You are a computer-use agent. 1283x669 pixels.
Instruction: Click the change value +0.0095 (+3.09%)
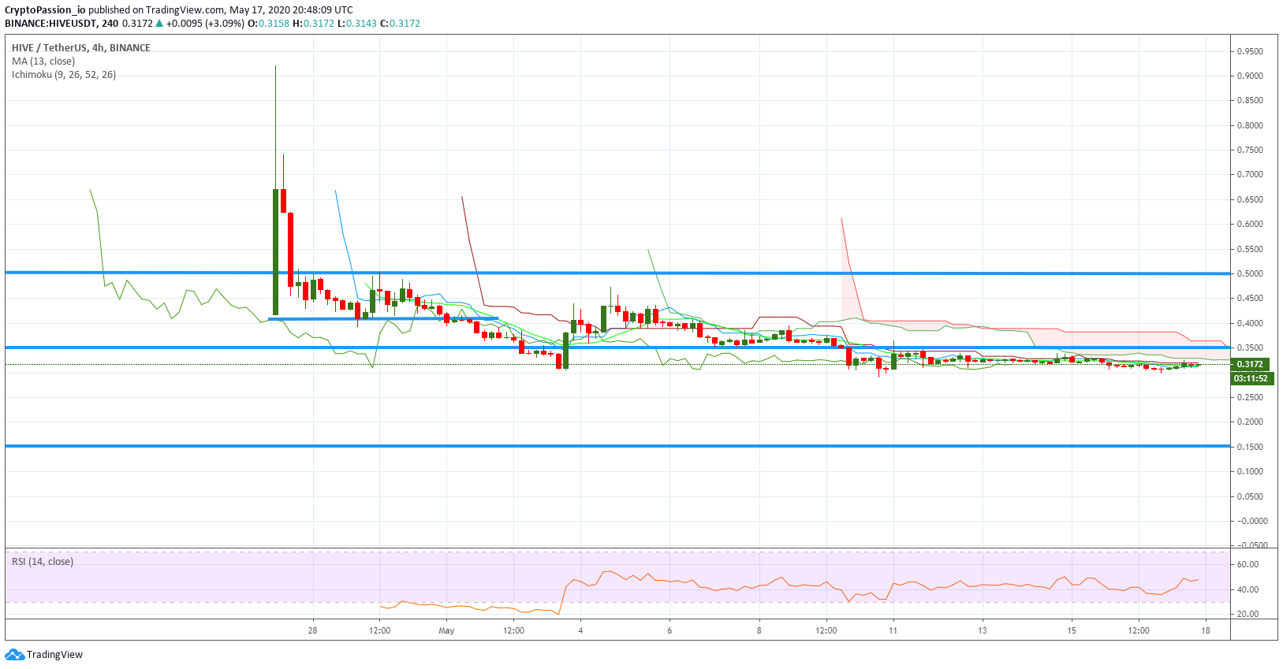coord(205,24)
